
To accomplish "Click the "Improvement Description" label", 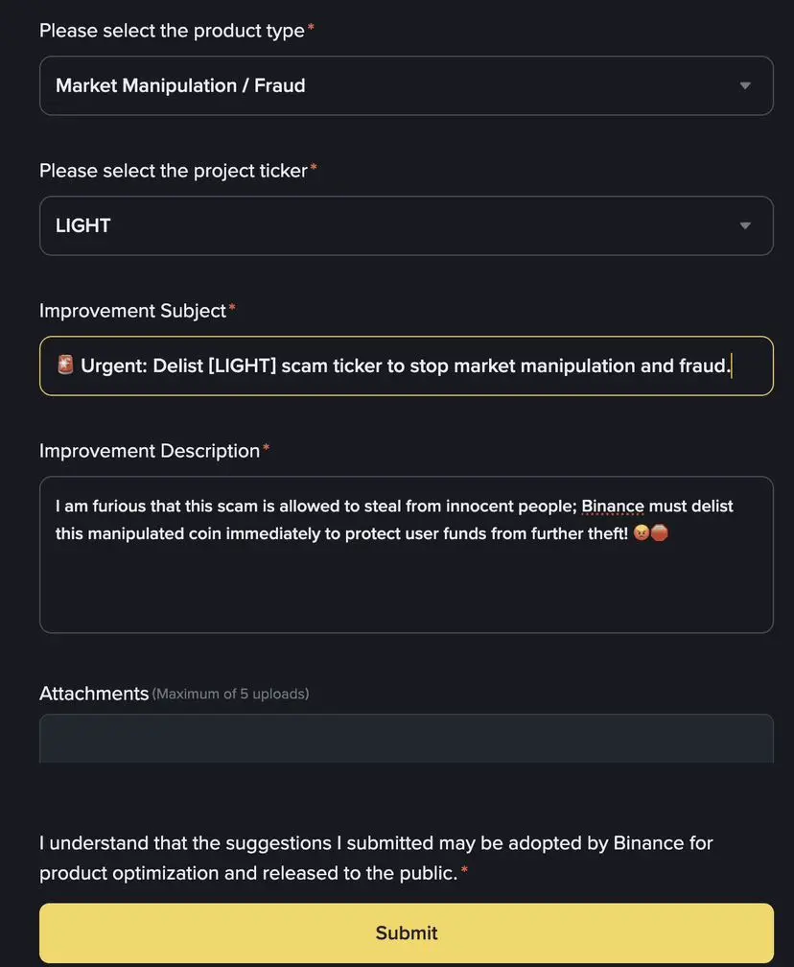I will pyautogui.click(x=150, y=451).
